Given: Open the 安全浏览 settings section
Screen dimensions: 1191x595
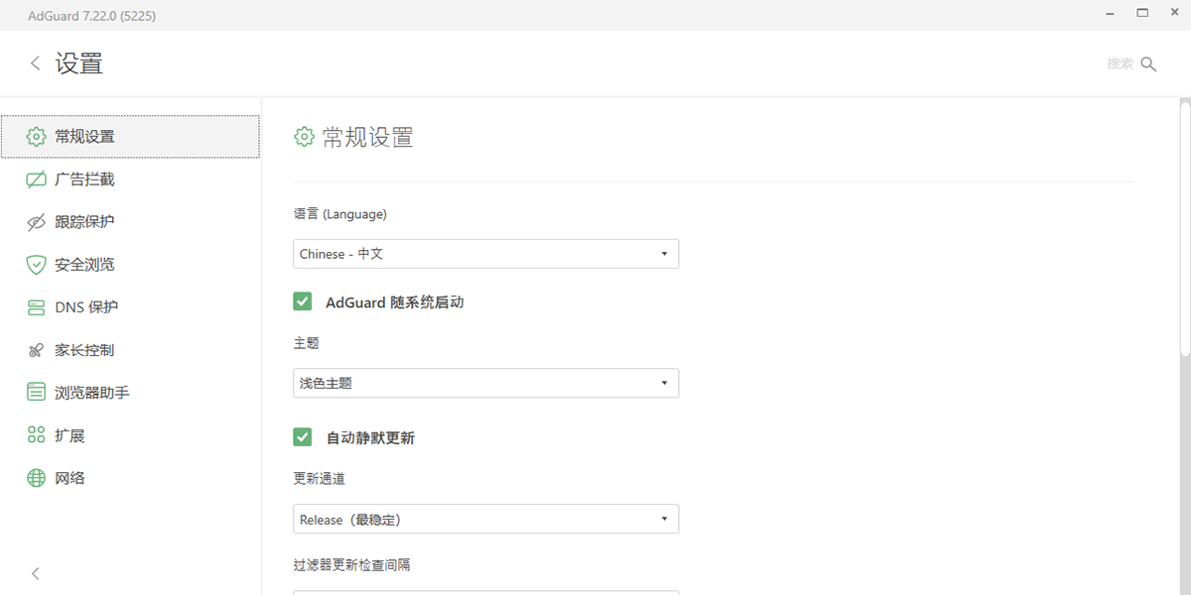Looking at the screenshot, I should coord(130,265).
